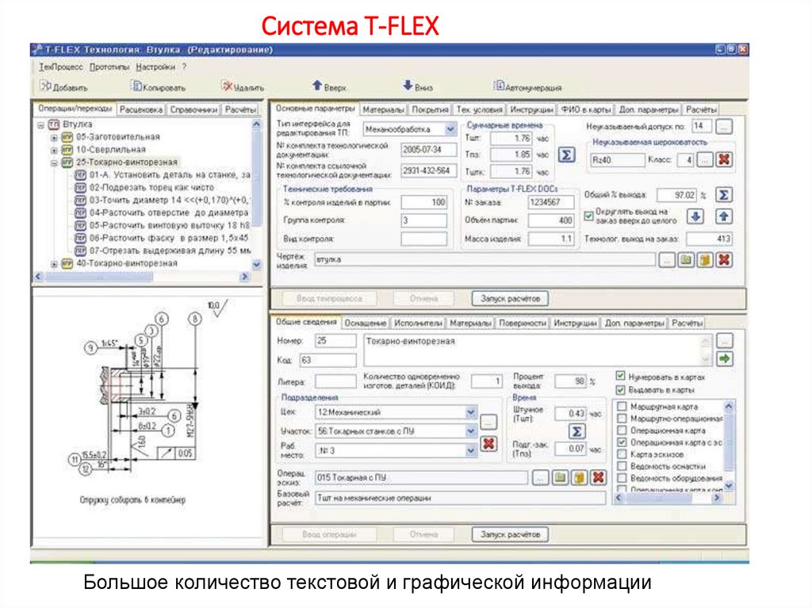
Task: Collapse the Втулка root node
Action: [x=41, y=124]
